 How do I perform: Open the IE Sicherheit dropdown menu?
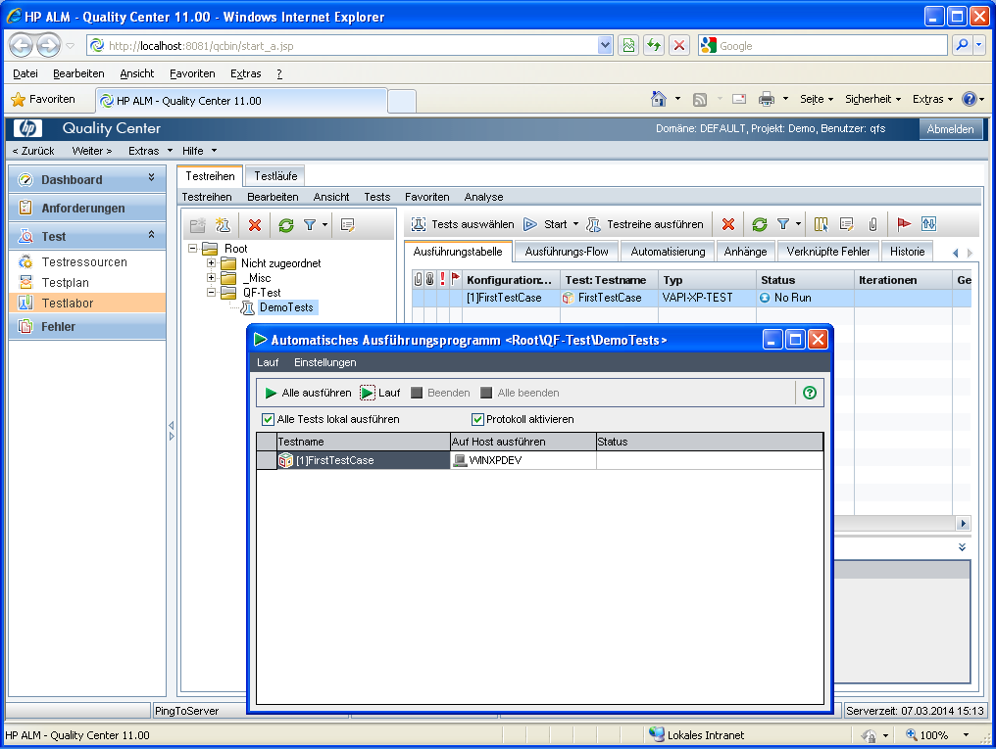[x=872, y=99]
